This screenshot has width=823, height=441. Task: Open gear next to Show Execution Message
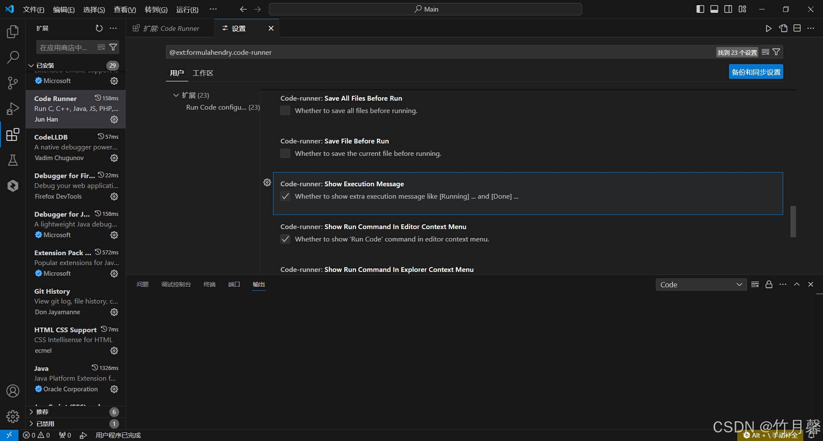(267, 183)
